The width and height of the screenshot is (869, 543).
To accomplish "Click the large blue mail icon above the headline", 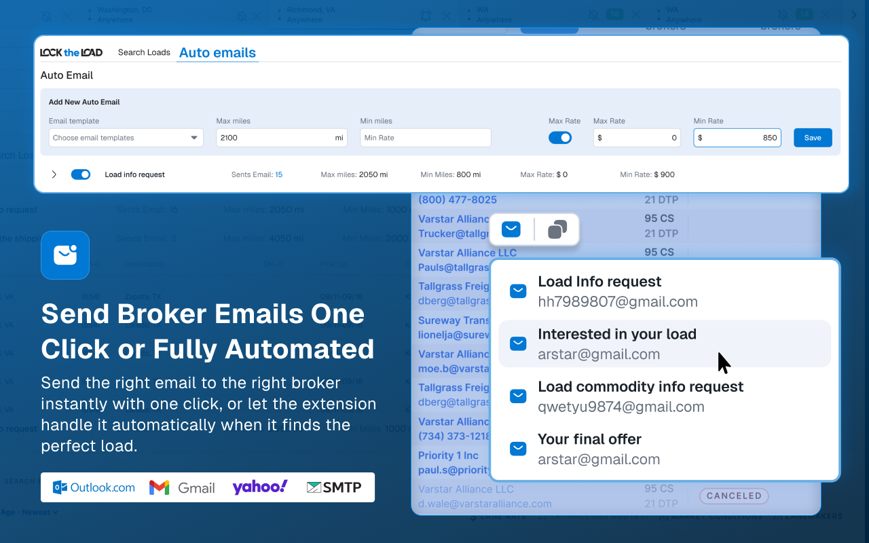I will pyautogui.click(x=65, y=255).
